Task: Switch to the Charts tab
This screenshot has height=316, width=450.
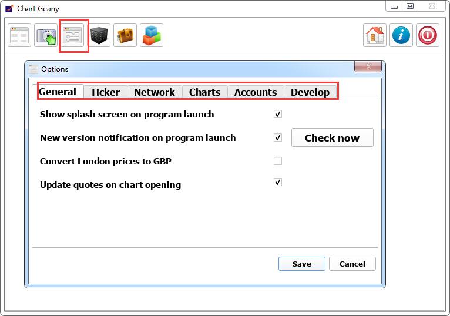Action: pos(204,92)
